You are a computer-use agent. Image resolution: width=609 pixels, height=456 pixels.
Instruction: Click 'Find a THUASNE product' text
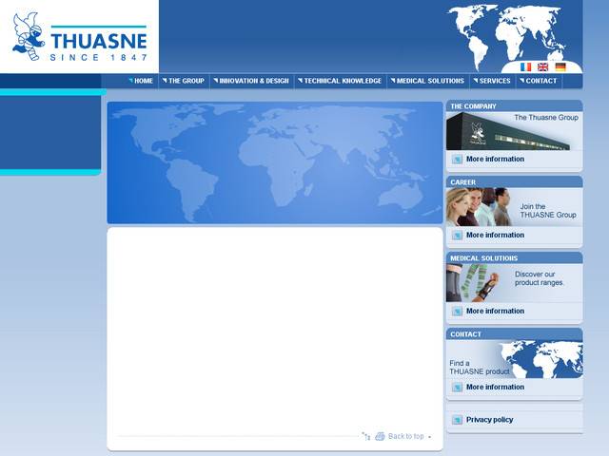(x=479, y=368)
